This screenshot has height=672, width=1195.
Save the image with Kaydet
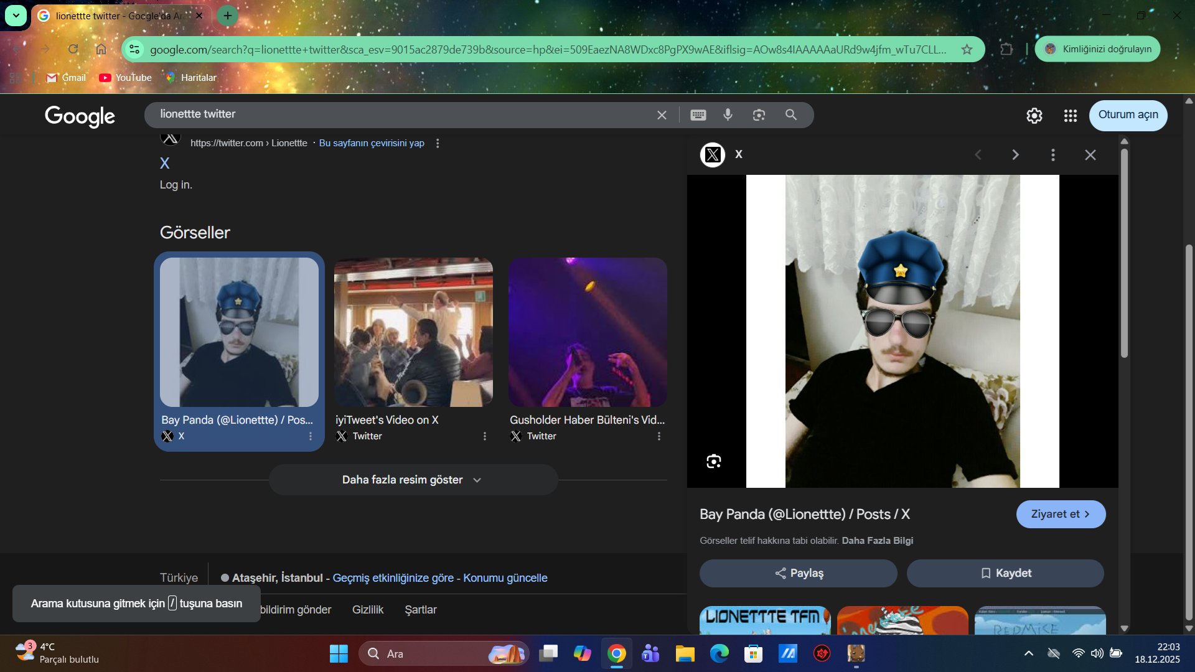tap(1005, 573)
